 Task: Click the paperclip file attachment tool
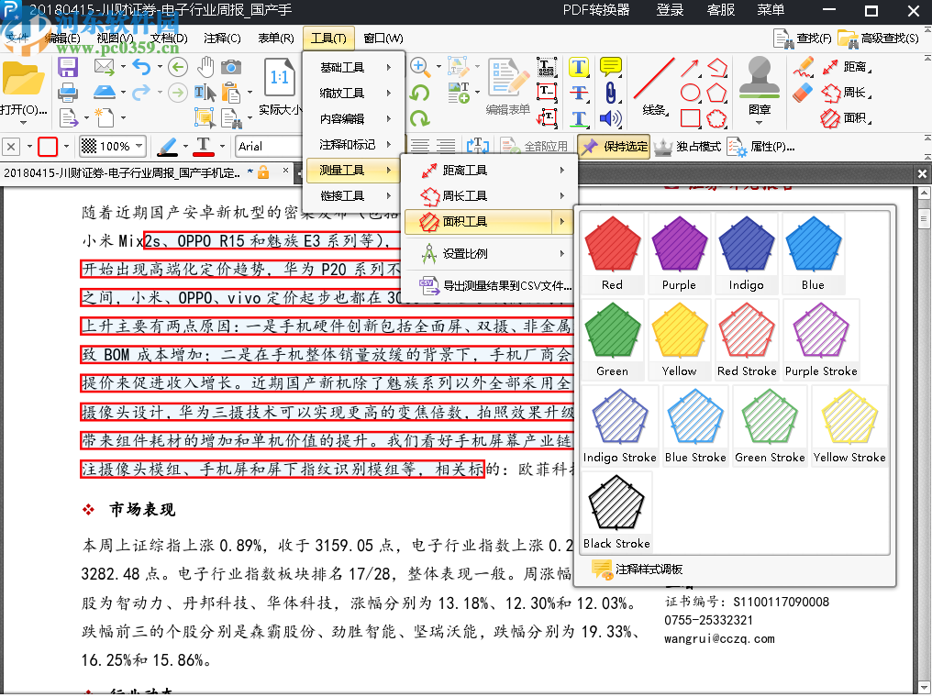(x=612, y=91)
